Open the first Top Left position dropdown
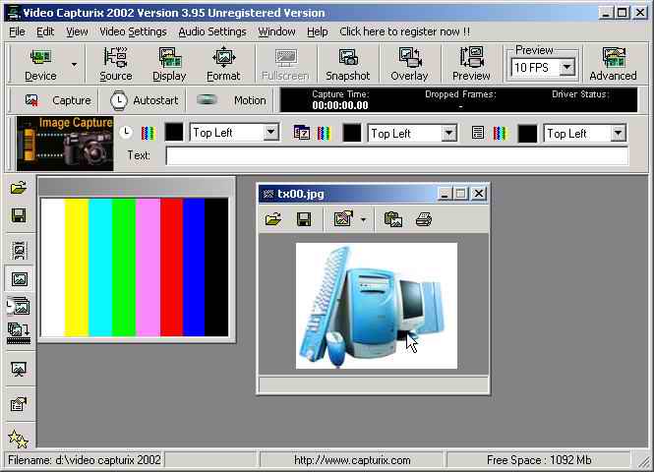654x472 pixels. 270,133
